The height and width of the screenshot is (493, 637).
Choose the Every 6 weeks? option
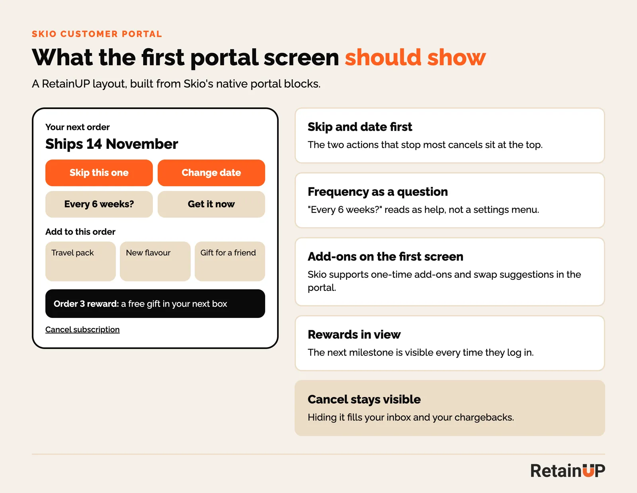pyautogui.click(x=99, y=204)
